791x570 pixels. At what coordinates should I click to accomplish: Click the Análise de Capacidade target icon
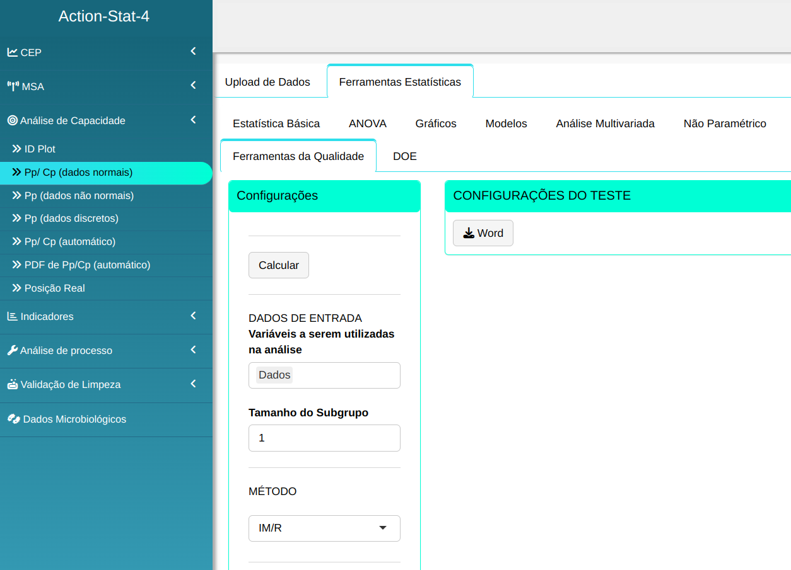pos(12,120)
